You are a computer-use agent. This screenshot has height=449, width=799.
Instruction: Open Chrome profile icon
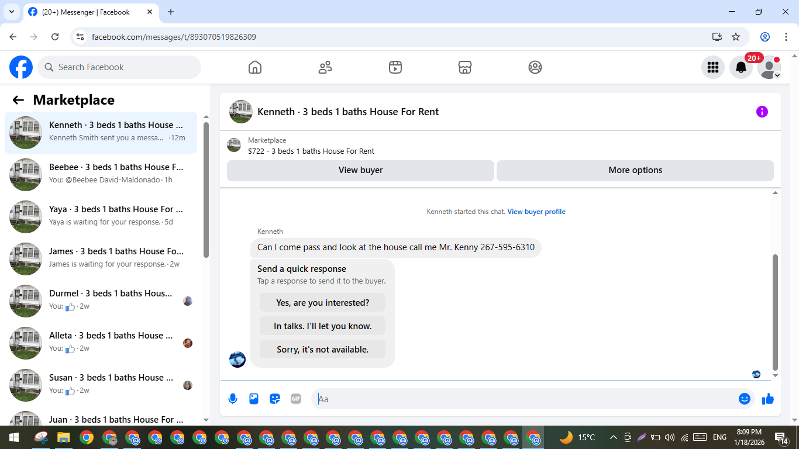765,37
